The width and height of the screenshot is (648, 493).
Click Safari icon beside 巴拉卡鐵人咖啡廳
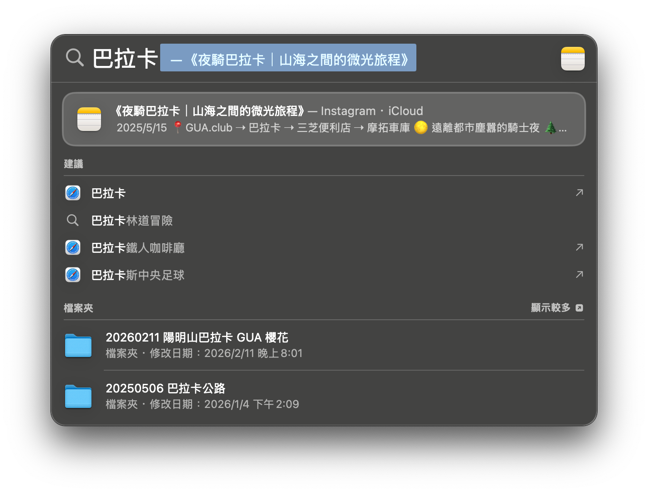coord(73,248)
